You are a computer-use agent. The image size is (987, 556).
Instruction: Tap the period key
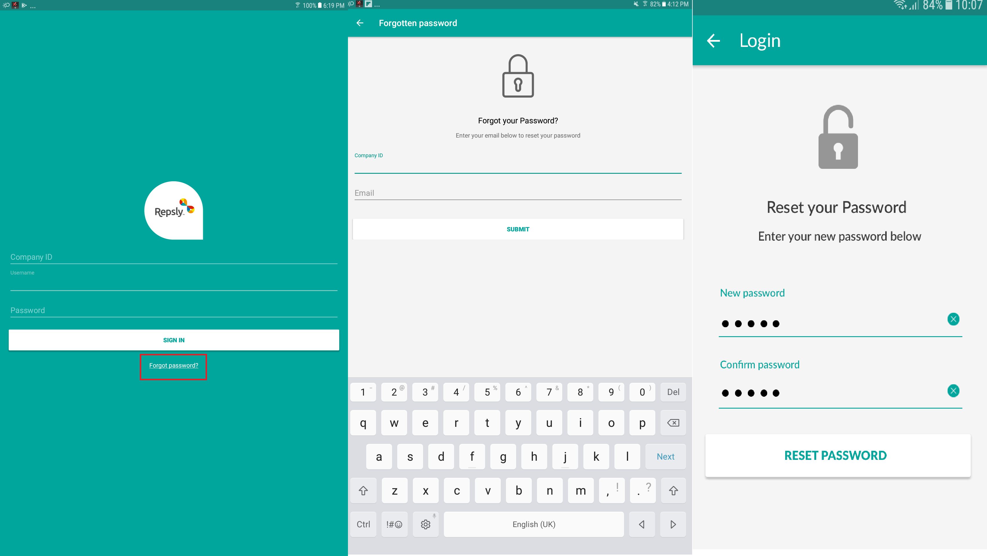point(643,491)
